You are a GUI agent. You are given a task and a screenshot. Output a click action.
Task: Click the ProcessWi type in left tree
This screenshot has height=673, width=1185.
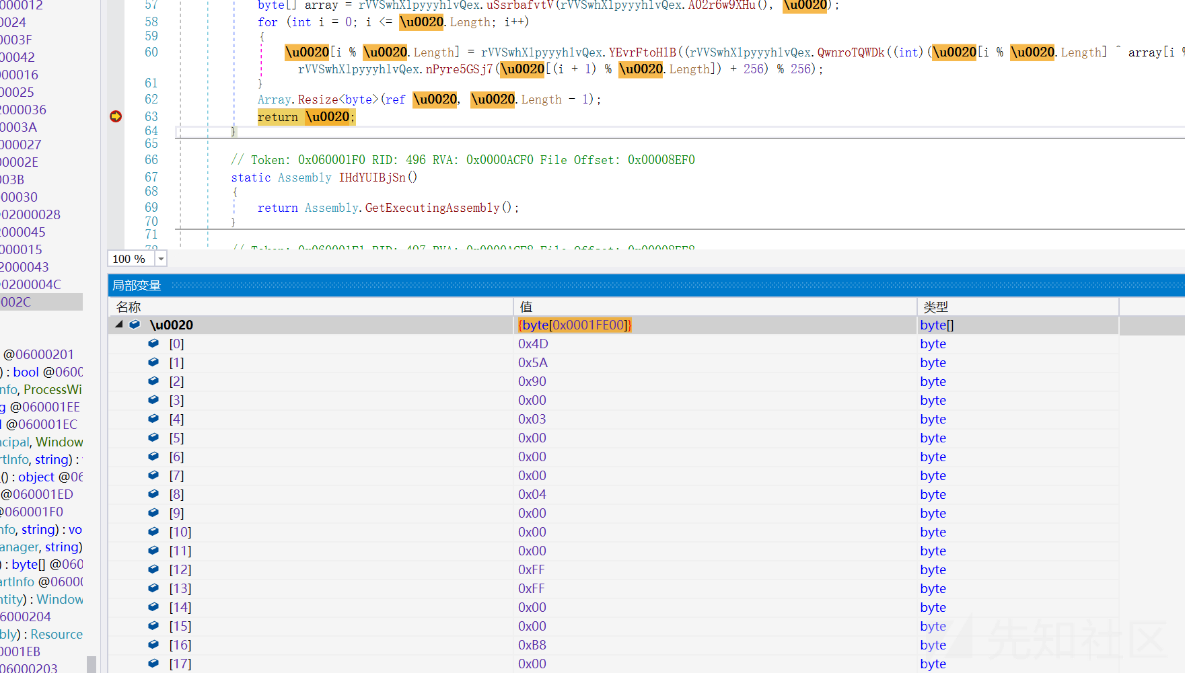(52, 389)
